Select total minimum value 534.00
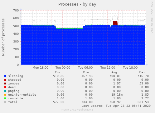Screen dimensions: 155x113 [87, 102]
